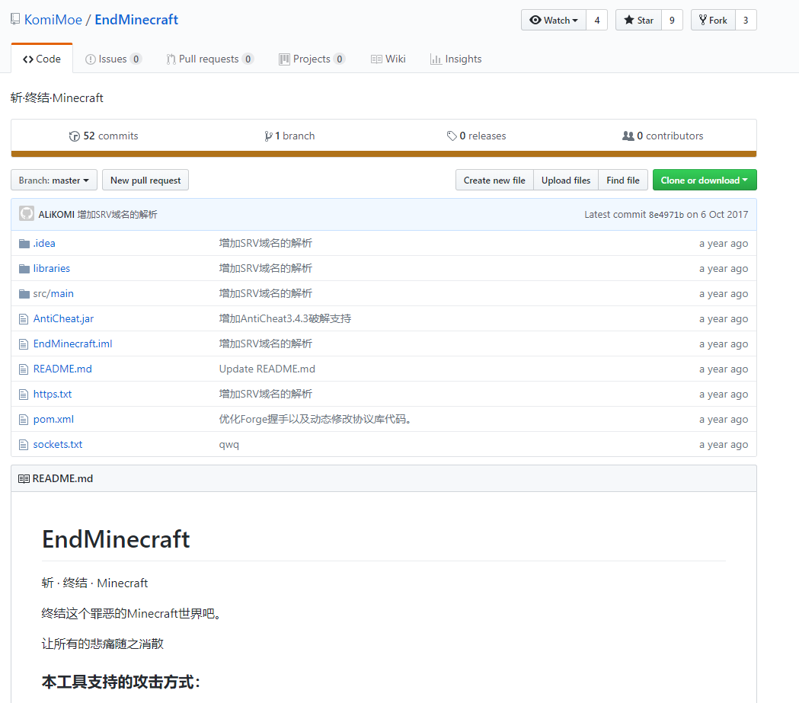This screenshot has height=703, width=799.
Task: Click the New pull request button
Action: coord(145,181)
